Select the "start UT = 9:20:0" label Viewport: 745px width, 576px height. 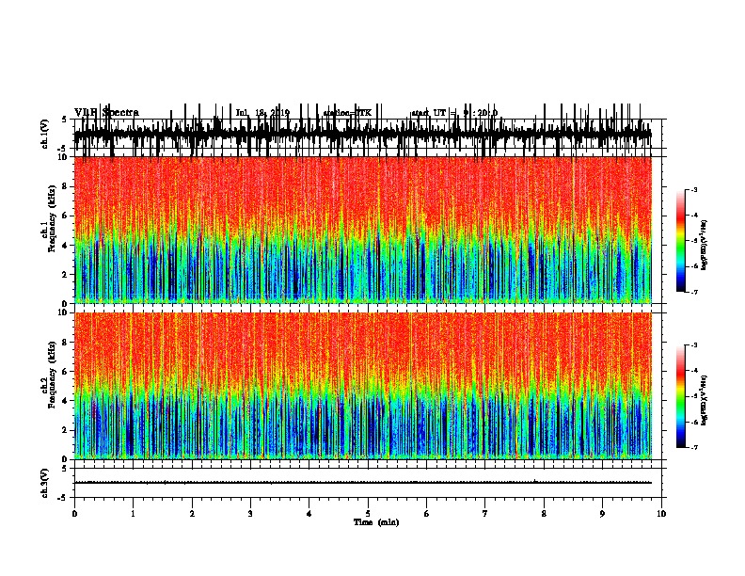[454, 113]
